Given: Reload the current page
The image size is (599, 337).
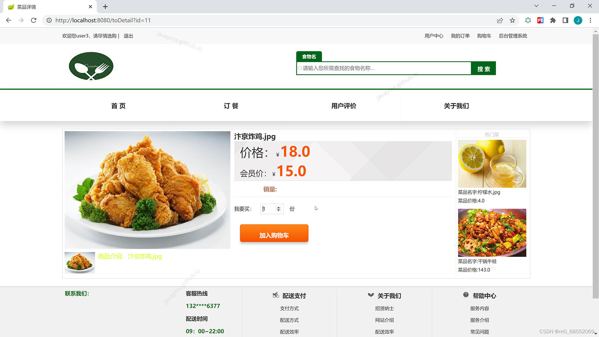Looking at the screenshot, I should [x=34, y=20].
